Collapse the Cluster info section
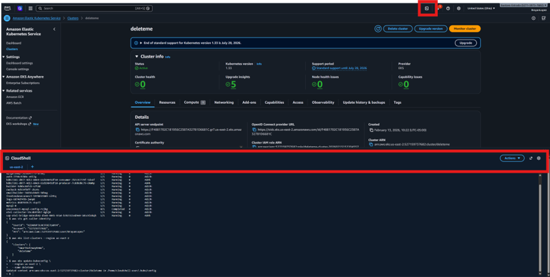 point(137,57)
